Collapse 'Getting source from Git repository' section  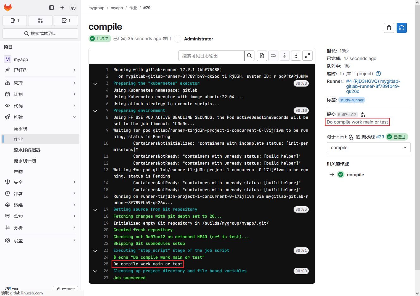tap(95, 210)
